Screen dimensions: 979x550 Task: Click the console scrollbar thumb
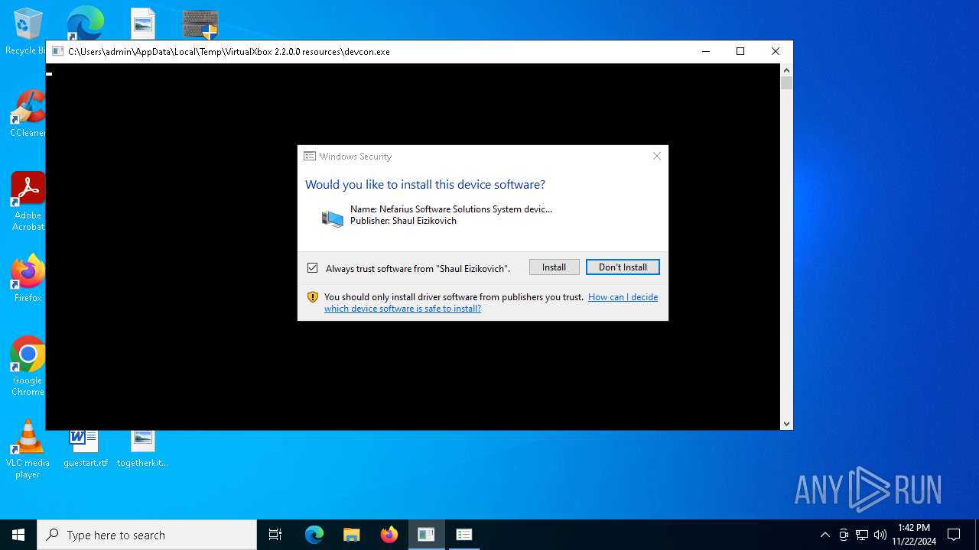point(786,82)
